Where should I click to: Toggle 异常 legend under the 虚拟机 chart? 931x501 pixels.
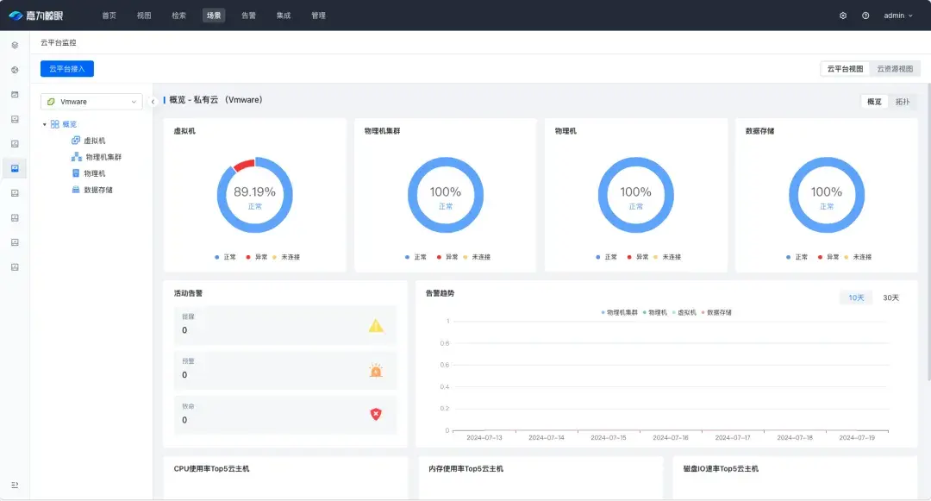[257, 257]
